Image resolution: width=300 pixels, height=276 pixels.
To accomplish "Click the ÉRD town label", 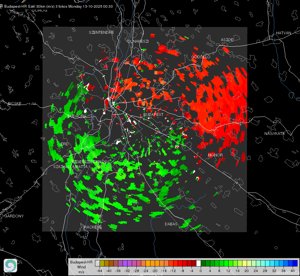I will 64,144.
